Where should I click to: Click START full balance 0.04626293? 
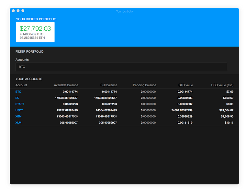[109, 104]
